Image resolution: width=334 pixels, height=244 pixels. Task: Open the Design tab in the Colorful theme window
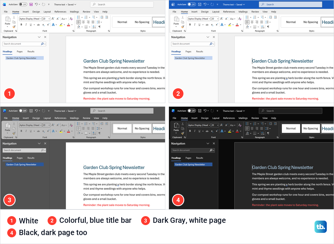205,12
